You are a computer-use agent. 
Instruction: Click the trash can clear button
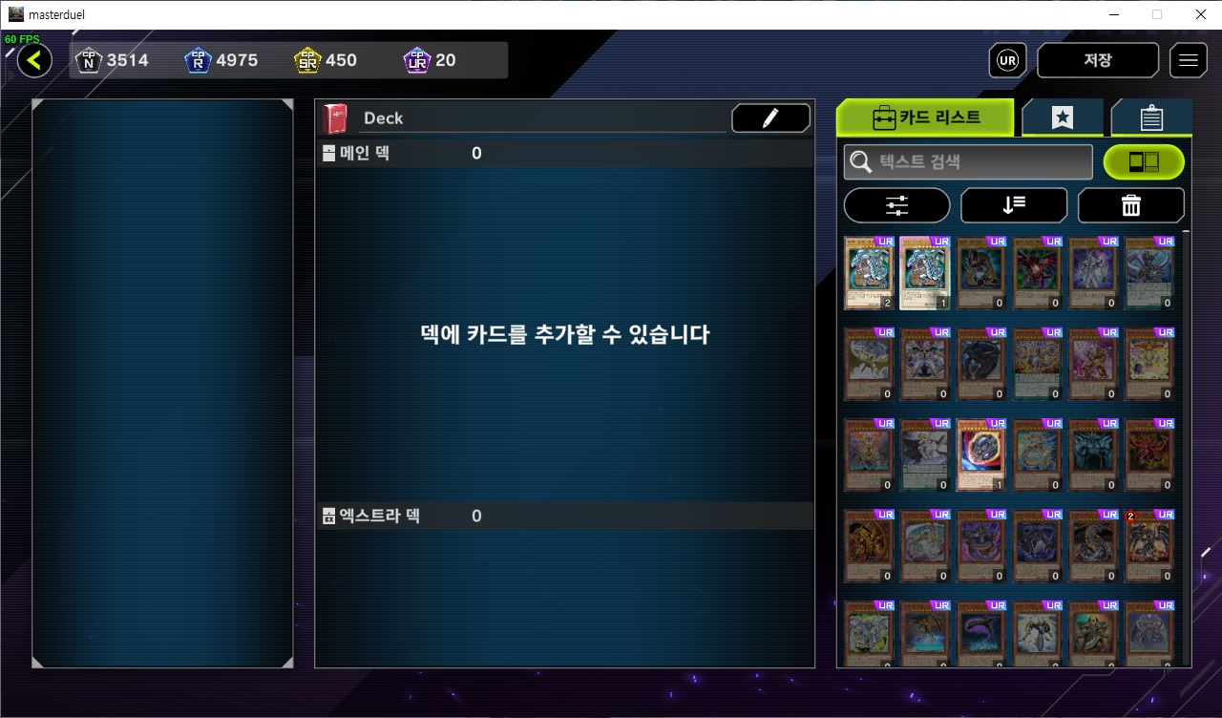[x=1131, y=205]
